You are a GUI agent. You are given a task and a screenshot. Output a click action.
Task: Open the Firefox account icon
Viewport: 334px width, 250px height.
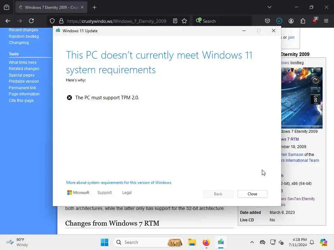click(291, 21)
